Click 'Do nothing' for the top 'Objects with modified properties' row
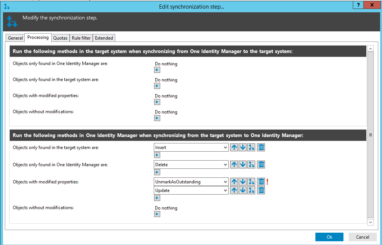This screenshot has width=382, height=245. [166, 96]
